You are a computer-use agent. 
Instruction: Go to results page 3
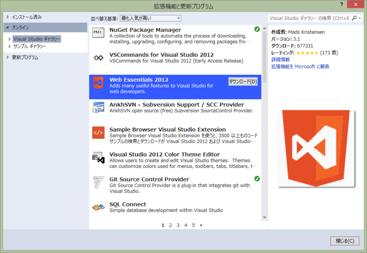(x=178, y=225)
